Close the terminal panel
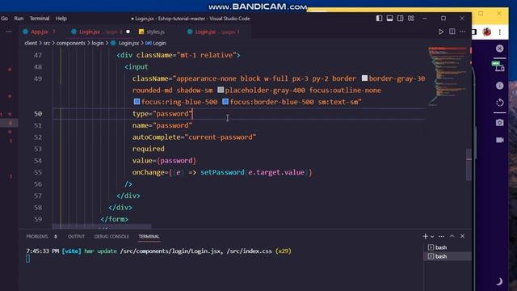 (463, 236)
